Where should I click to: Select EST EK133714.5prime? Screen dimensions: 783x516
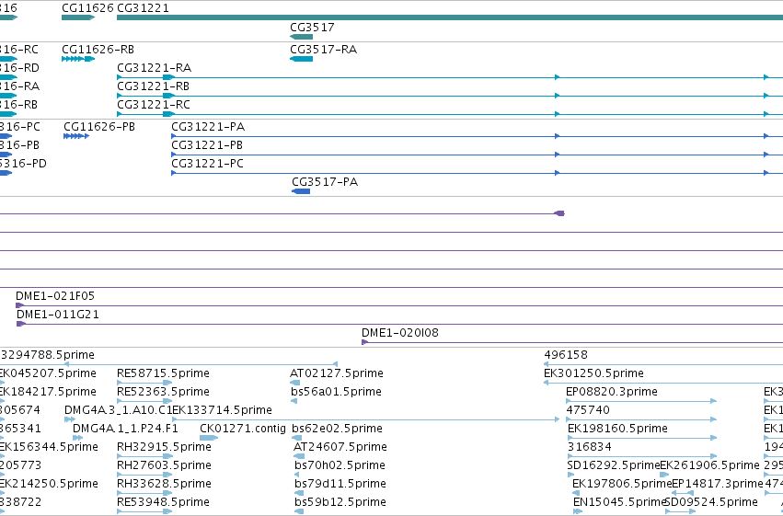[223, 410]
